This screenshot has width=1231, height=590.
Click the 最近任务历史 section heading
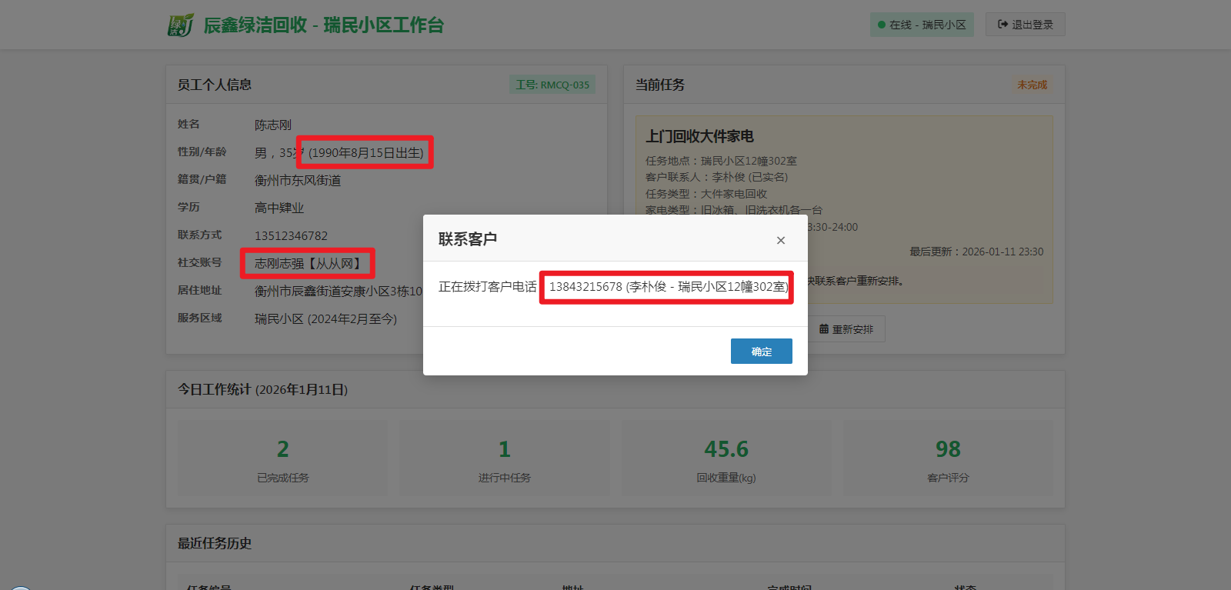(215, 543)
